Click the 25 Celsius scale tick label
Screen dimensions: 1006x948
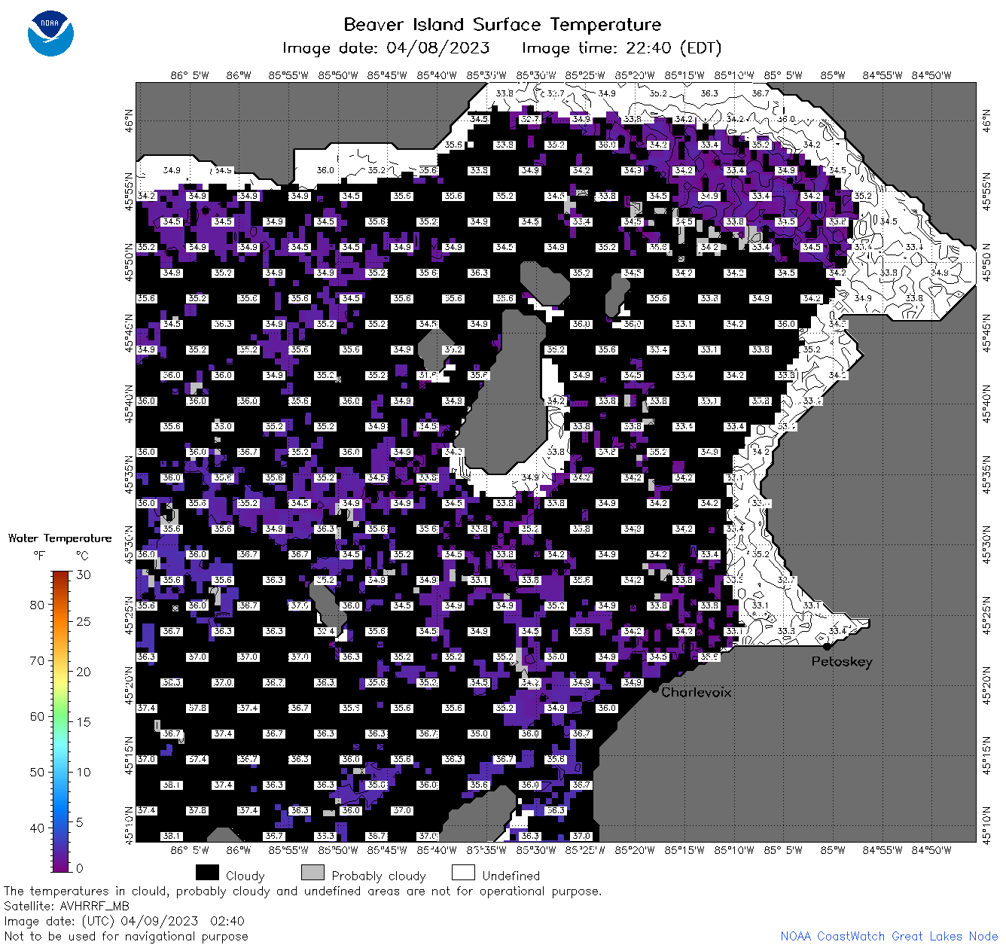pos(84,621)
